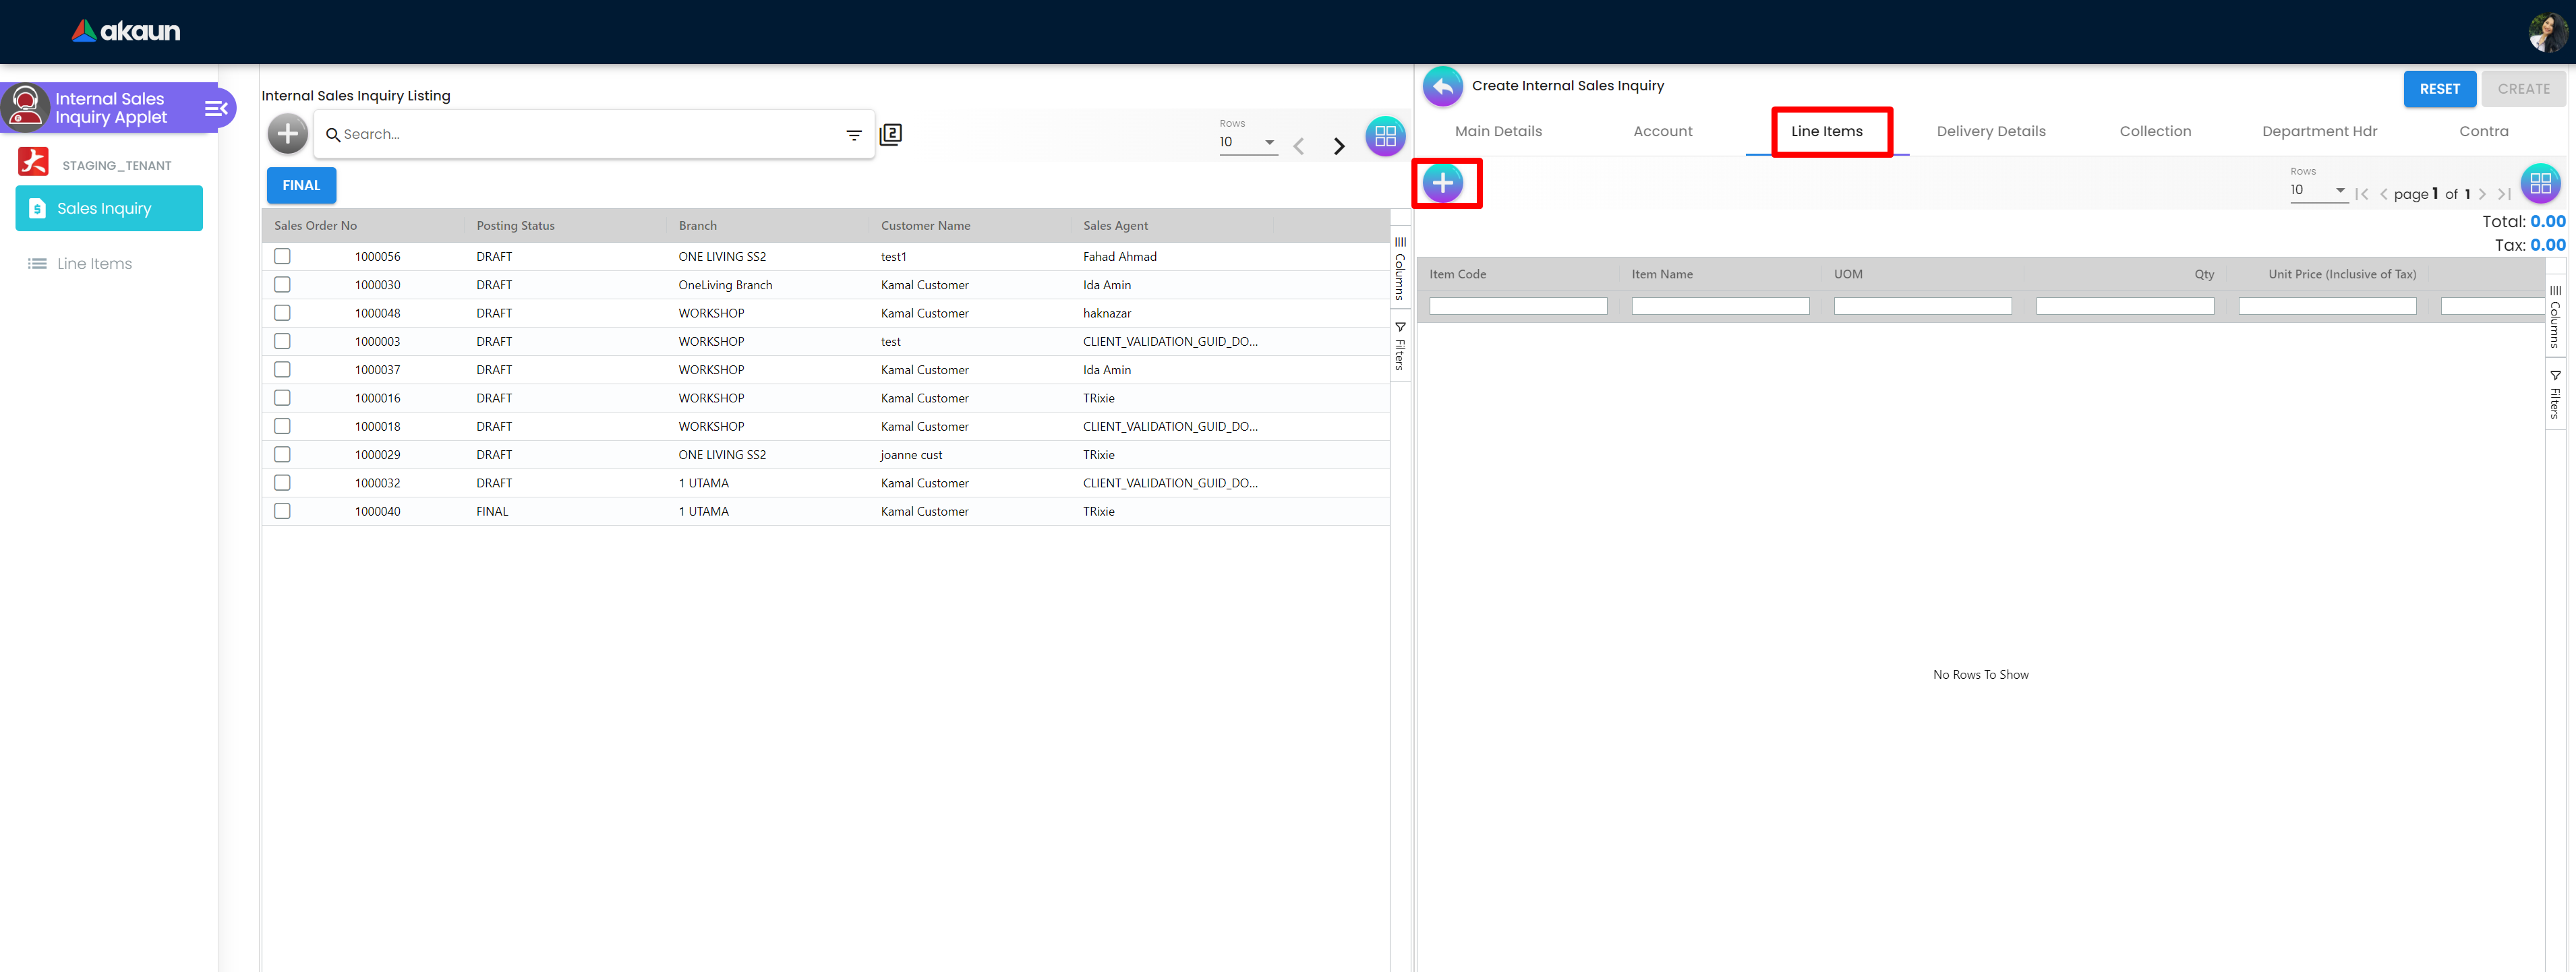Click the add line item plus button
2576x972 pixels.
click(x=1443, y=183)
